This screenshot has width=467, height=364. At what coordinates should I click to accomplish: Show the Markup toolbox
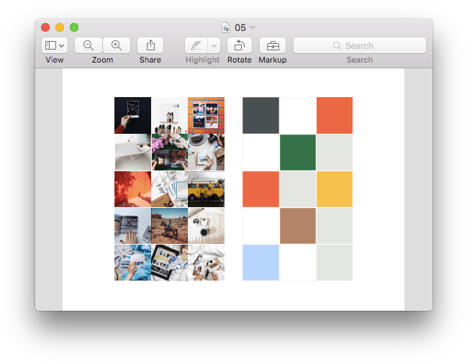click(x=273, y=45)
